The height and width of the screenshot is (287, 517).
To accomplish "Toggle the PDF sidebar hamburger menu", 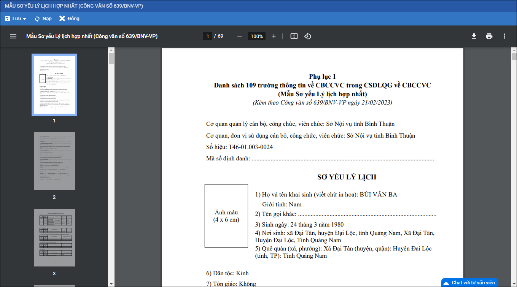I will pyautogui.click(x=13, y=36).
